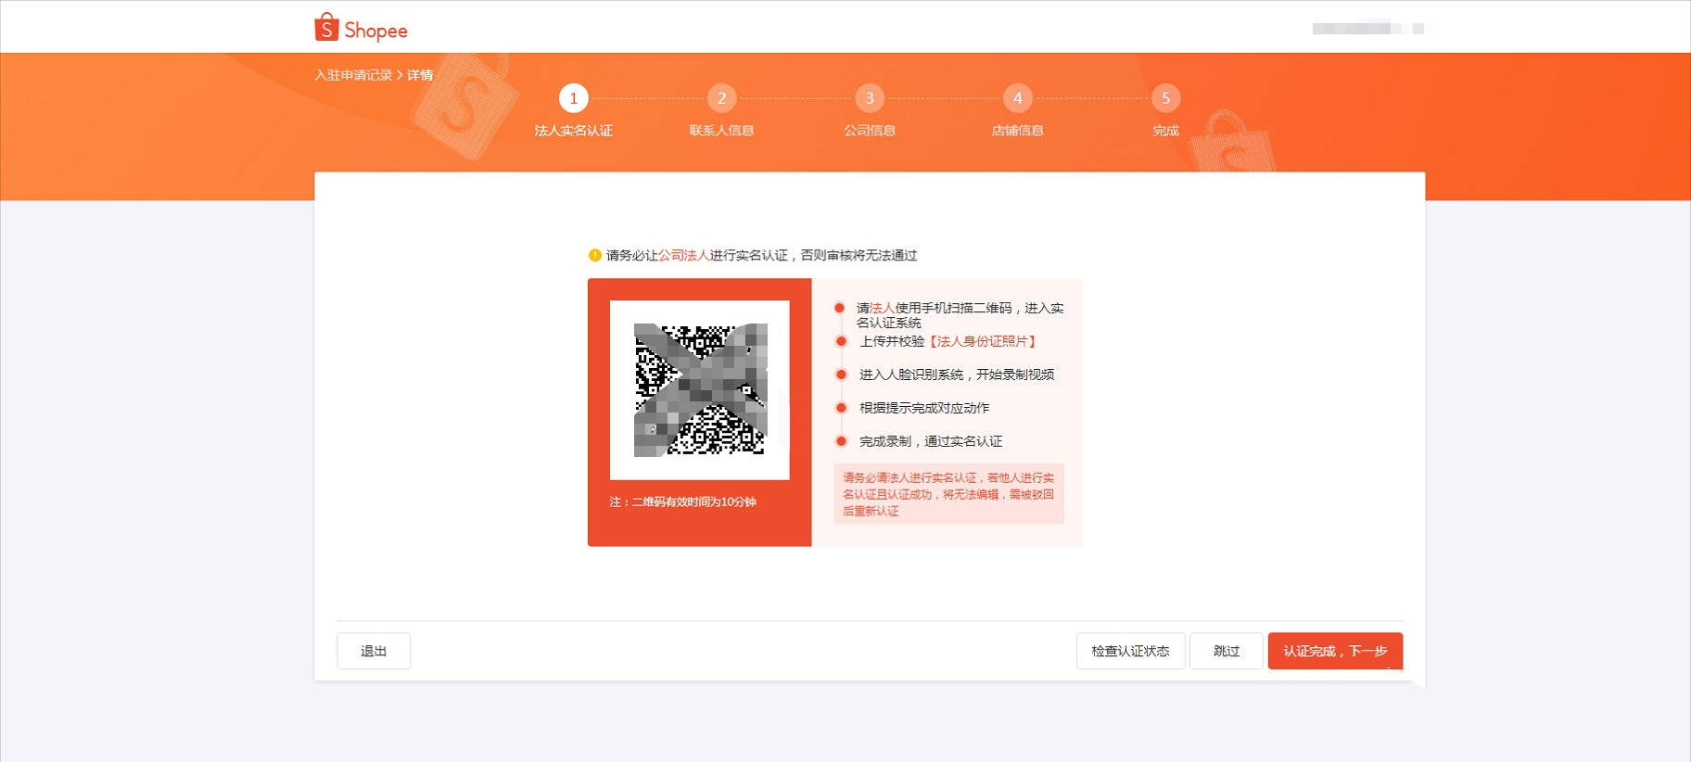
Task: Click the 完成 step label
Action: click(x=1166, y=131)
